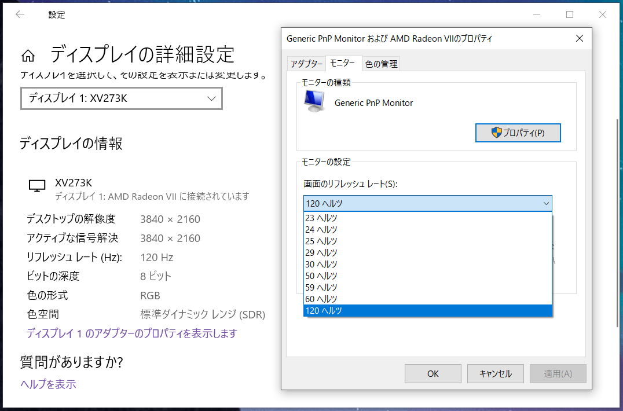This screenshot has height=411, width=623.
Task: Click the アクティブな信号解決 label
Action: click(x=72, y=238)
